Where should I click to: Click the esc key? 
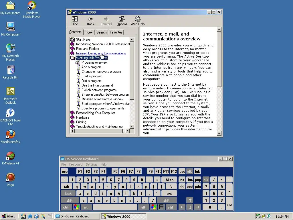65,172
